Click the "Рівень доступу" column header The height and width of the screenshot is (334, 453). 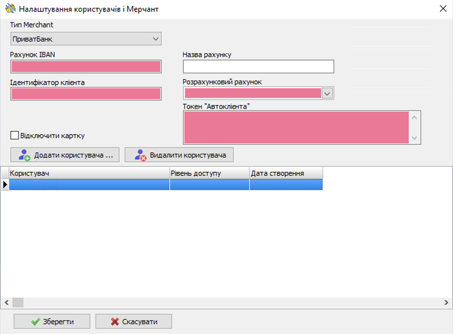[209, 173]
